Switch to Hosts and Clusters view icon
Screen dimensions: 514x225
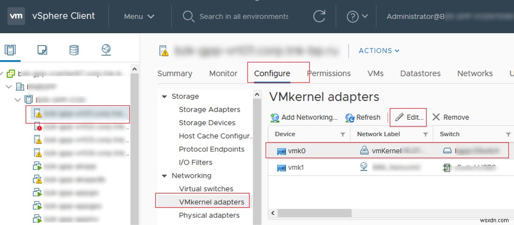pos(10,50)
